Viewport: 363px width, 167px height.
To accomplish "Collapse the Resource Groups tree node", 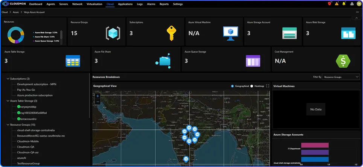I will (x=8, y=124).
